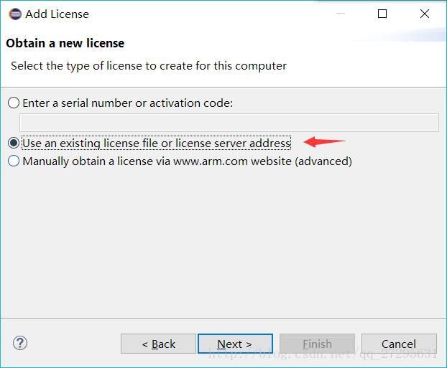
Task: Maximize the Add License window
Action: 382,14
